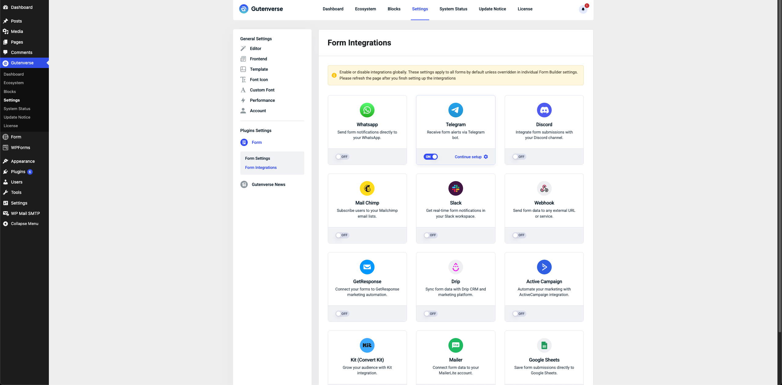Screen dimensions: 782x385
Task: Click the Active Campaign integration icon
Action: (544, 267)
